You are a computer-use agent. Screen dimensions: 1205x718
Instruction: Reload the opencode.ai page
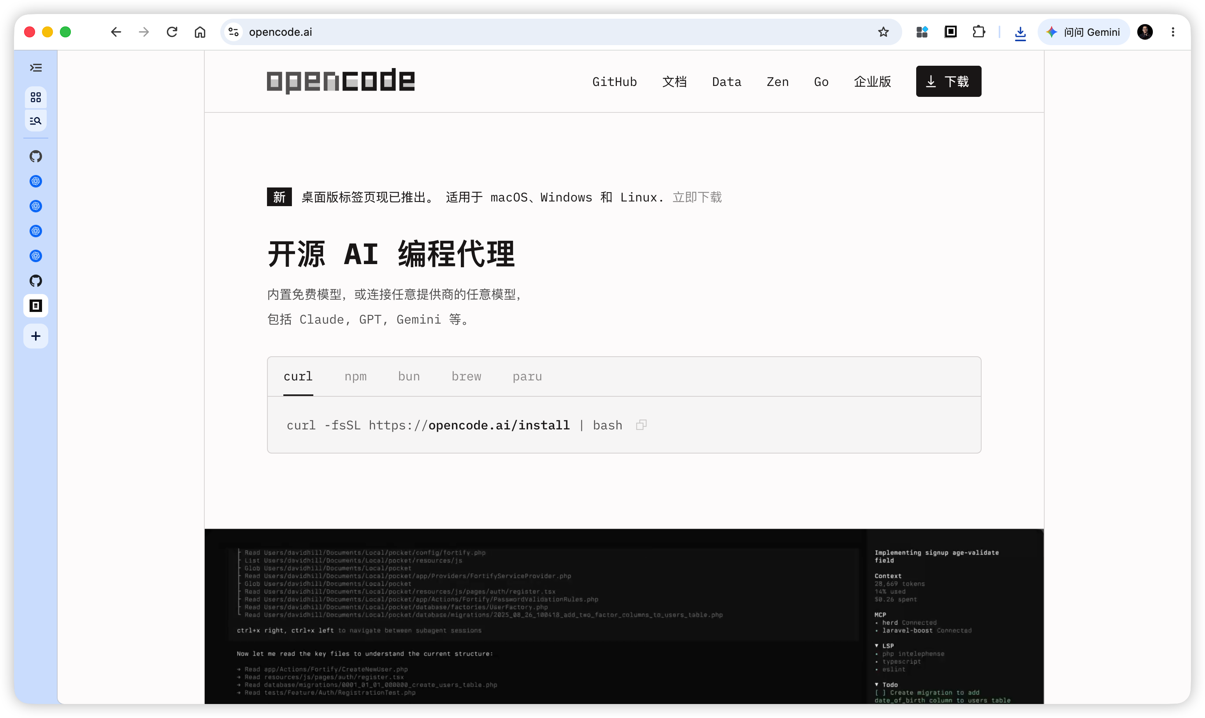172,32
